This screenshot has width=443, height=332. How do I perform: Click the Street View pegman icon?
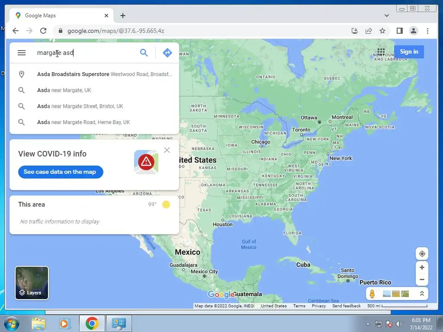click(372, 294)
